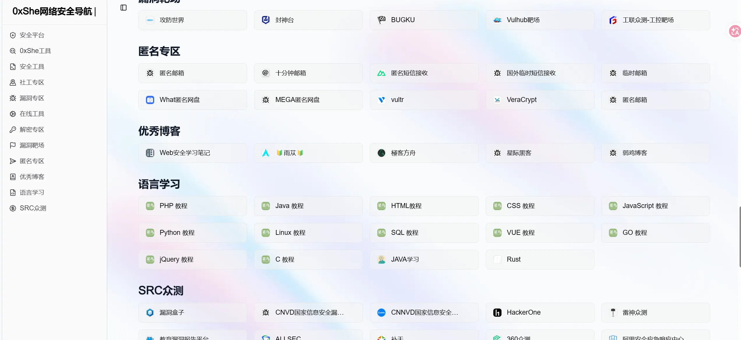Click the JAVA学习 avatar icon
Viewport: 741px width, 340px height.
pyautogui.click(x=381, y=259)
